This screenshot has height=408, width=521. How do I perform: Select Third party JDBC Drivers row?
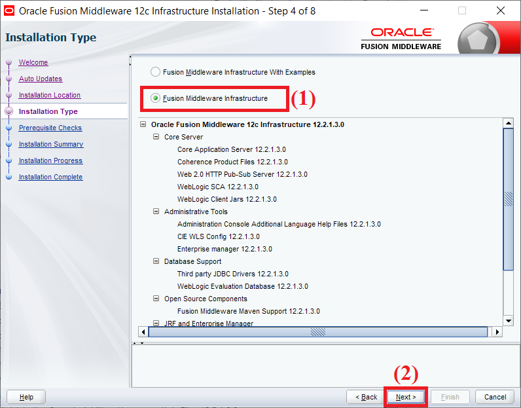(x=232, y=274)
